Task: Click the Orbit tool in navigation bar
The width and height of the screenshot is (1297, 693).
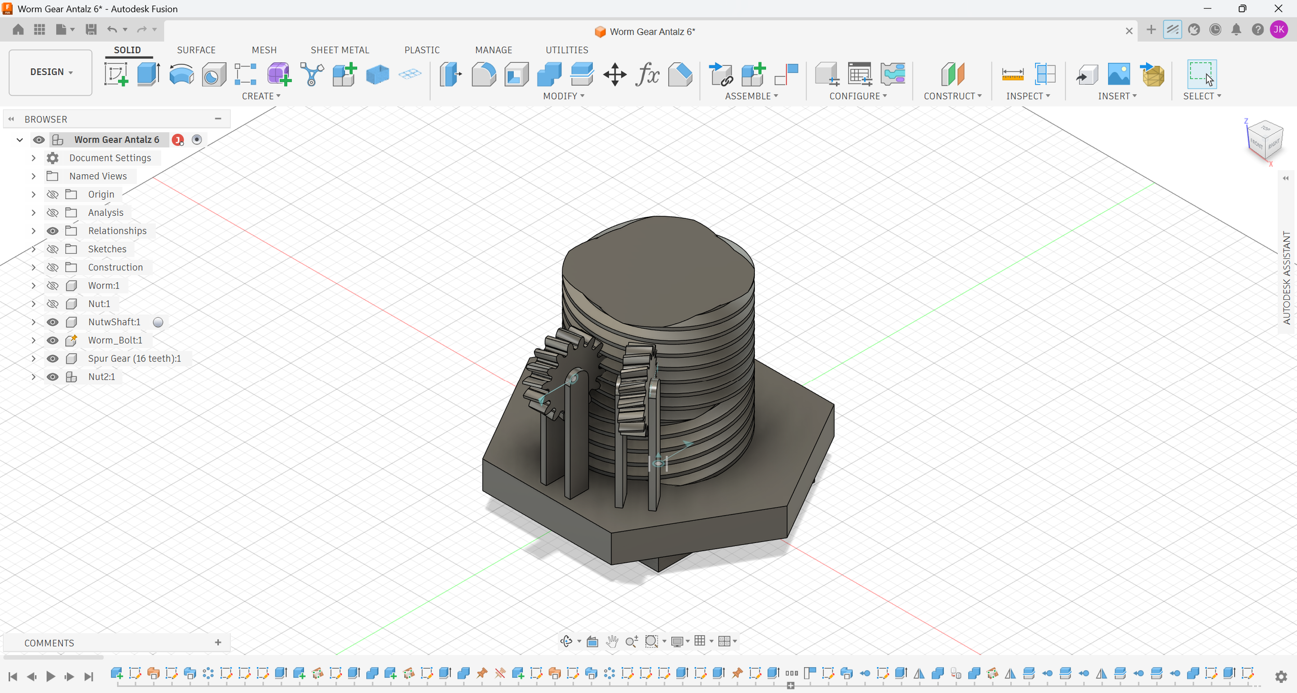Action: (x=567, y=642)
